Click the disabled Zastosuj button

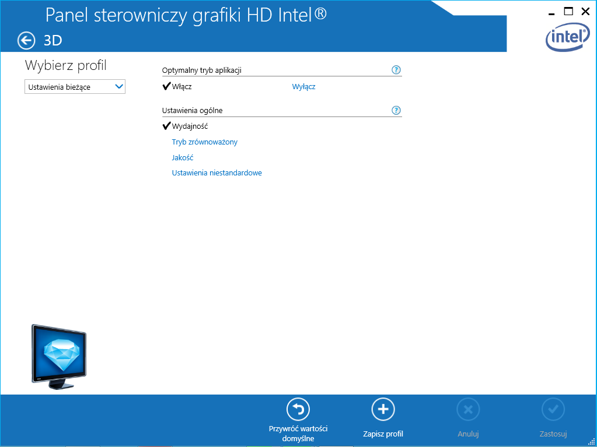pyautogui.click(x=553, y=418)
